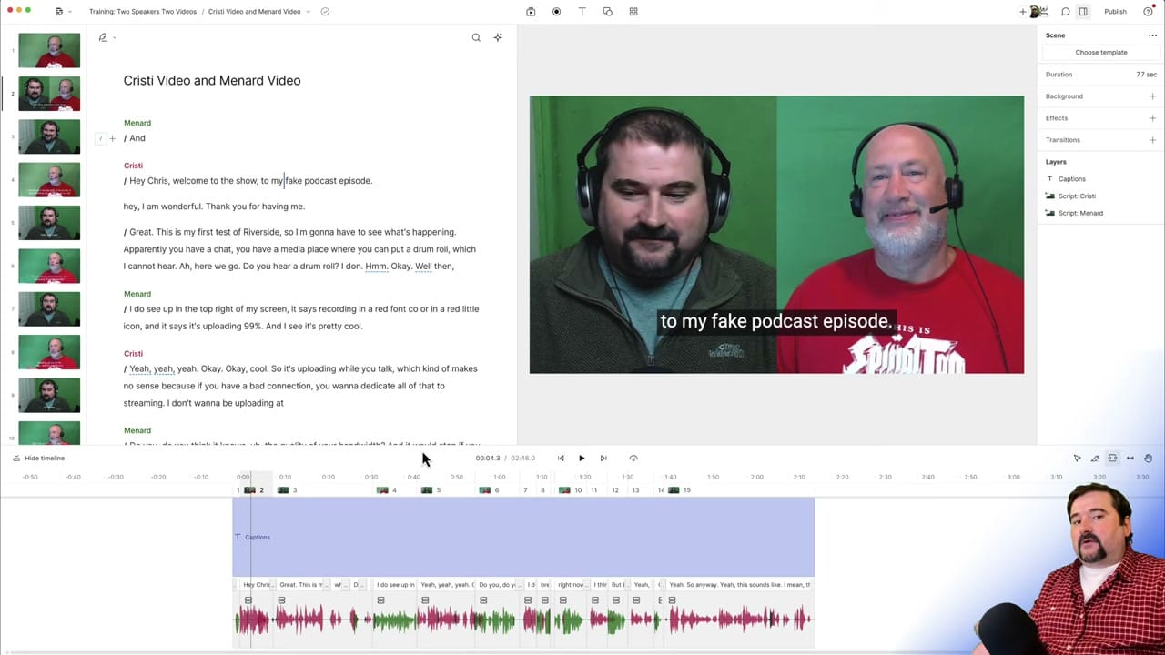Select the camera recorder tool in the toolbar

click(531, 11)
